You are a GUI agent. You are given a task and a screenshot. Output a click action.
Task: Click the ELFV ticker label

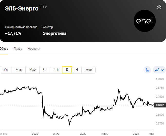pyautogui.click(x=43, y=7)
